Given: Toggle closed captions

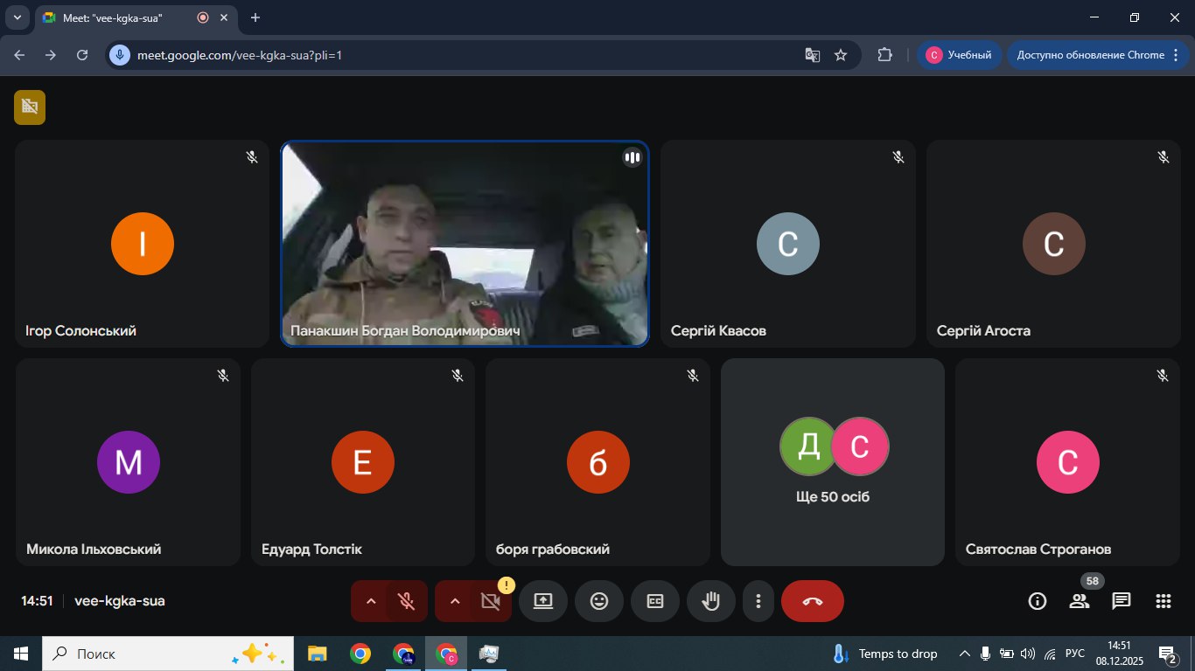Looking at the screenshot, I should pos(655,601).
